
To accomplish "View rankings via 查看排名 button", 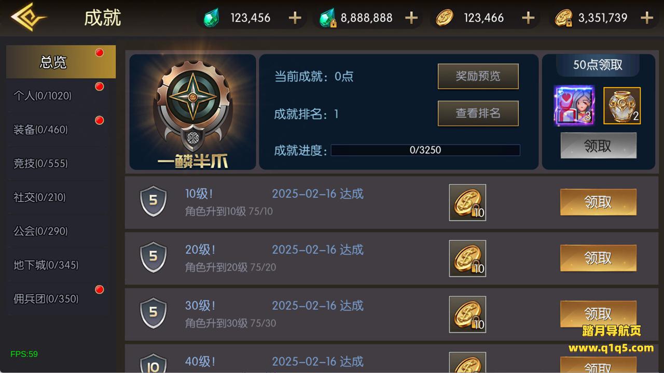I will 478,113.
